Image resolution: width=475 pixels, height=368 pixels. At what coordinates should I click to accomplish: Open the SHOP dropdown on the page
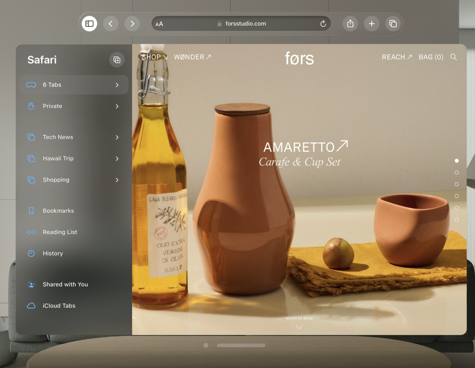(155, 57)
